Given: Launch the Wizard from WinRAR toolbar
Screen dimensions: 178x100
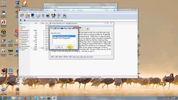Looking at the screenshot, I should point(53,16).
